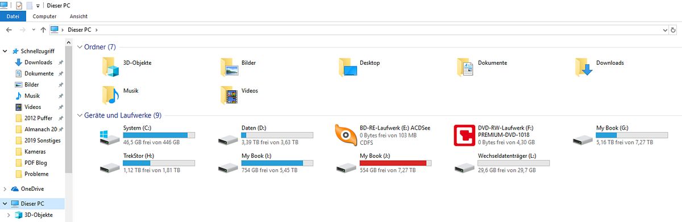The height and width of the screenshot is (222, 682).
Task: Select the BD-RE-Laufwerk (E:) ACDSee icon
Action: click(346, 135)
